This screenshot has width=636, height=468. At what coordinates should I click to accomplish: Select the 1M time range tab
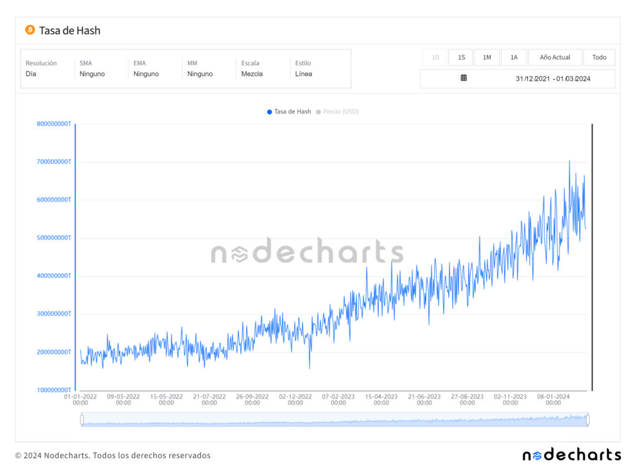pyautogui.click(x=487, y=57)
